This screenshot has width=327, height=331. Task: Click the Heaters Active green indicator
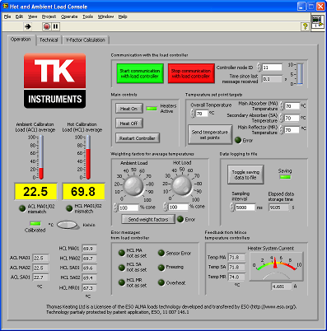tap(152, 109)
